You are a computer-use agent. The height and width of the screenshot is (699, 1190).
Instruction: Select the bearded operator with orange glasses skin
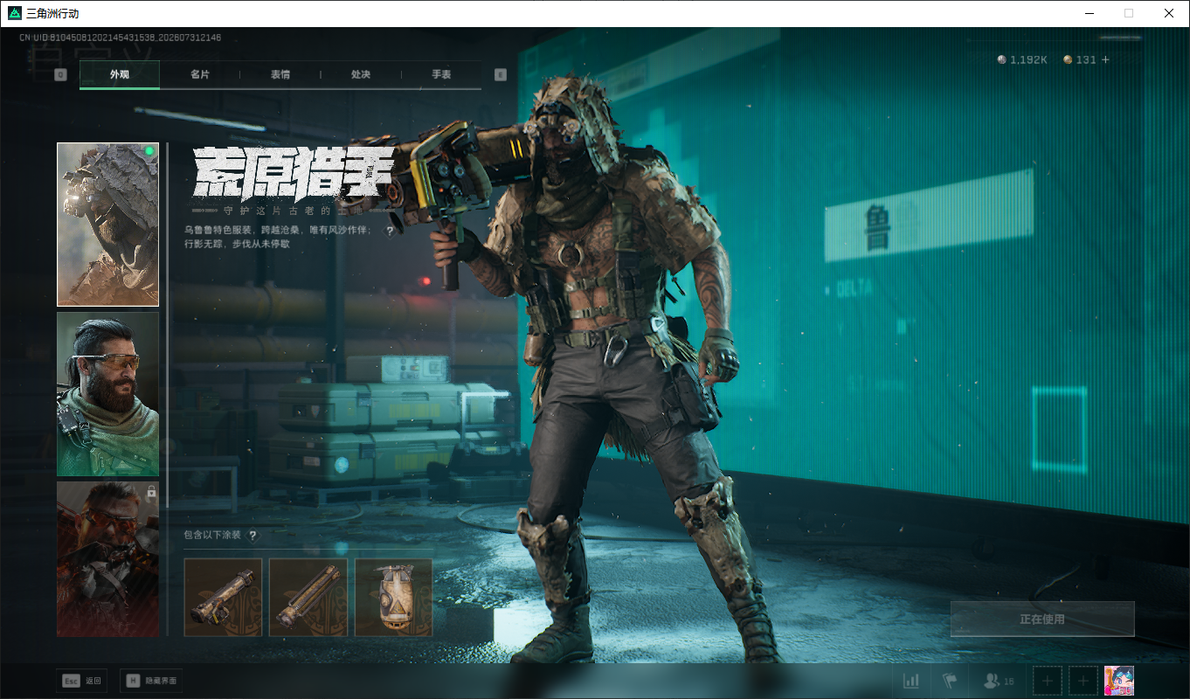click(x=108, y=394)
